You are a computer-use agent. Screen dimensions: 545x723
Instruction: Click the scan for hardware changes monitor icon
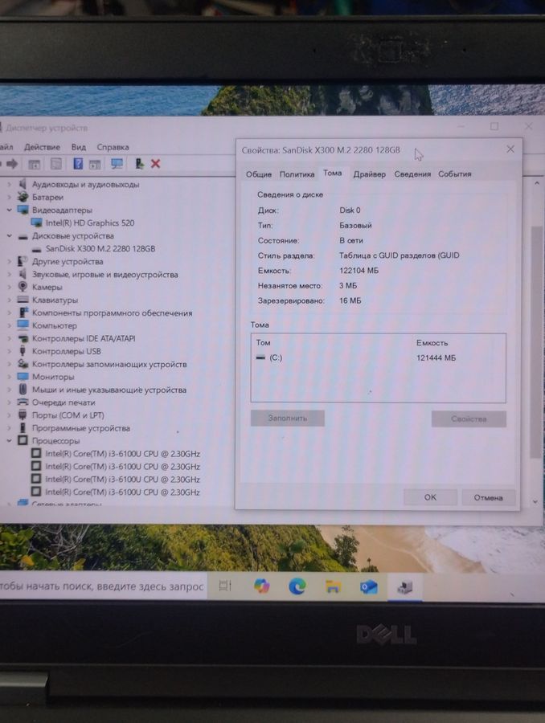[117, 164]
